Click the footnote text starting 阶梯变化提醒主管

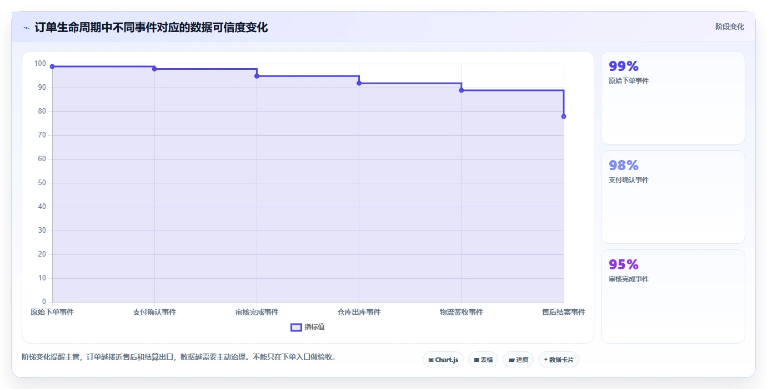pos(179,357)
